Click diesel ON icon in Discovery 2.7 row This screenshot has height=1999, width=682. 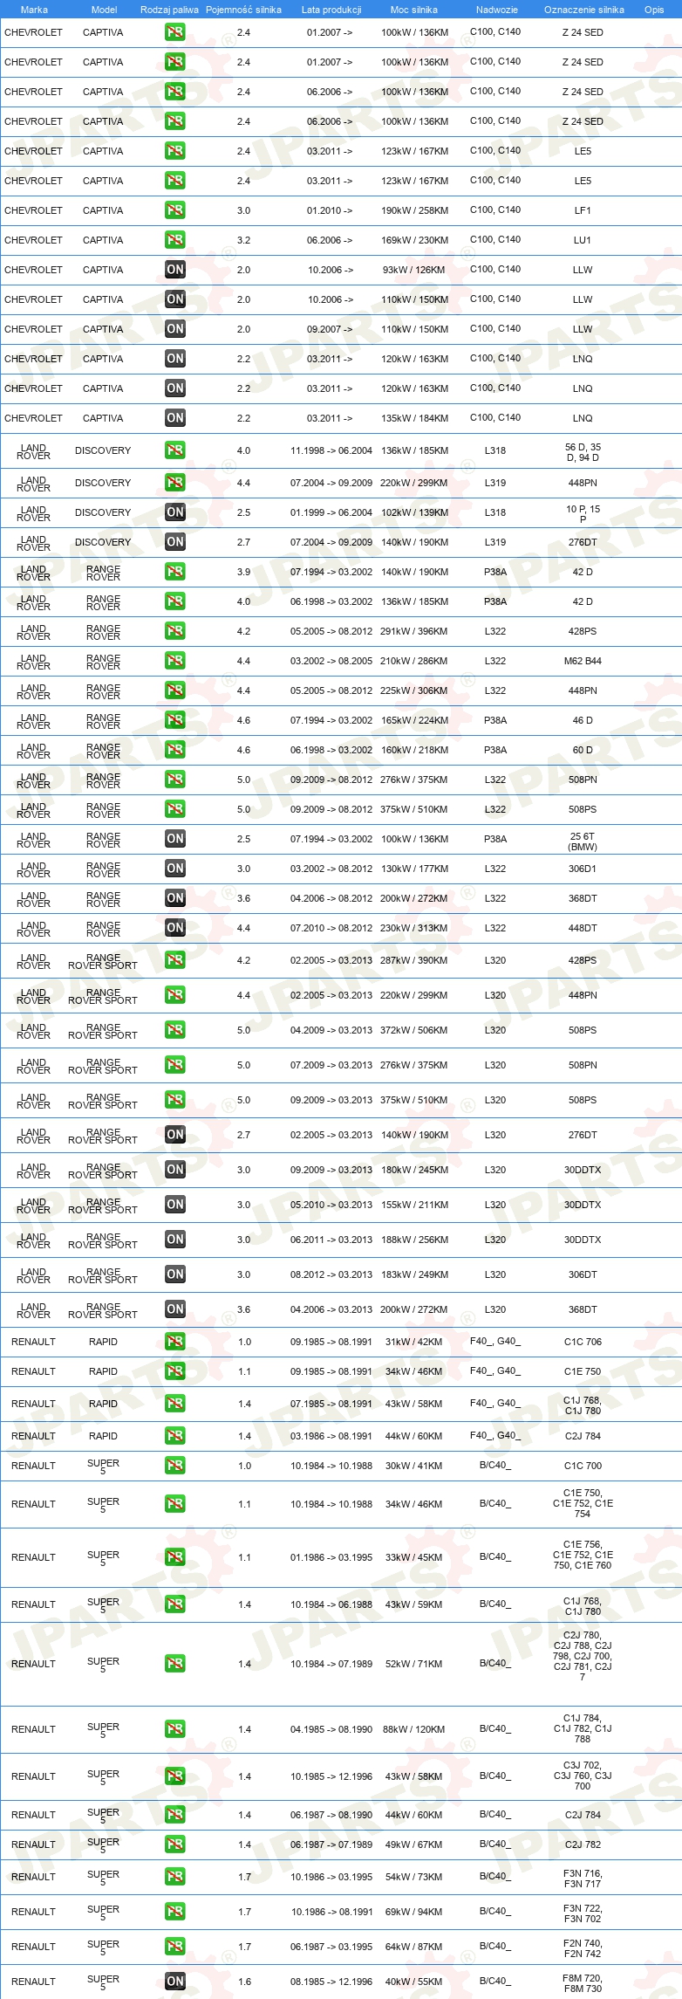click(x=174, y=542)
